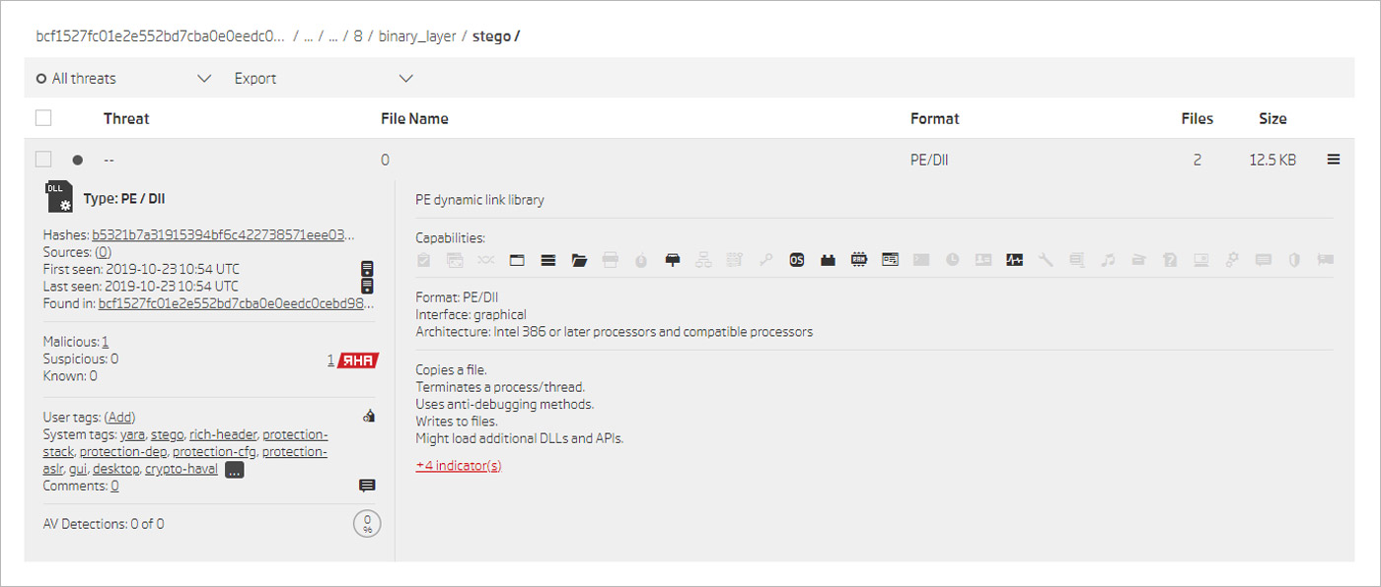Screen dimensions: 1381x587
Task: Click the 'Uses anti-debugging methods.' indicator text
Action: pos(505,404)
